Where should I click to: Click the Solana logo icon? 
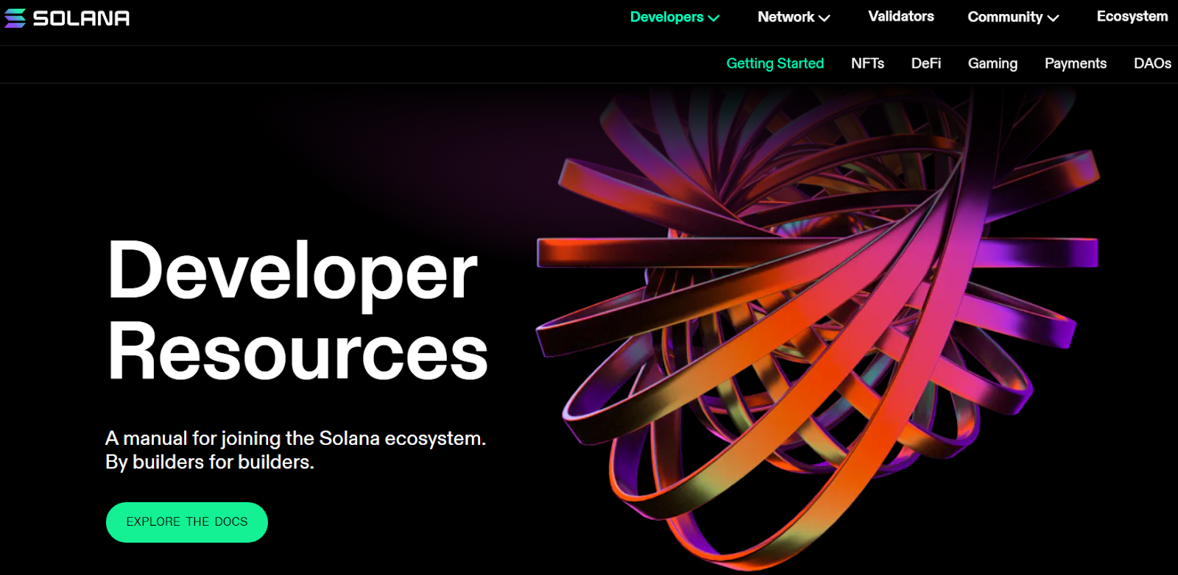(x=15, y=18)
